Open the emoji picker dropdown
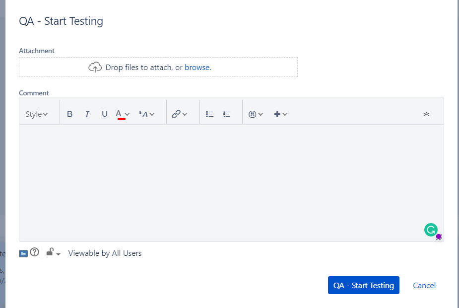This screenshot has height=308, width=459. point(256,114)
